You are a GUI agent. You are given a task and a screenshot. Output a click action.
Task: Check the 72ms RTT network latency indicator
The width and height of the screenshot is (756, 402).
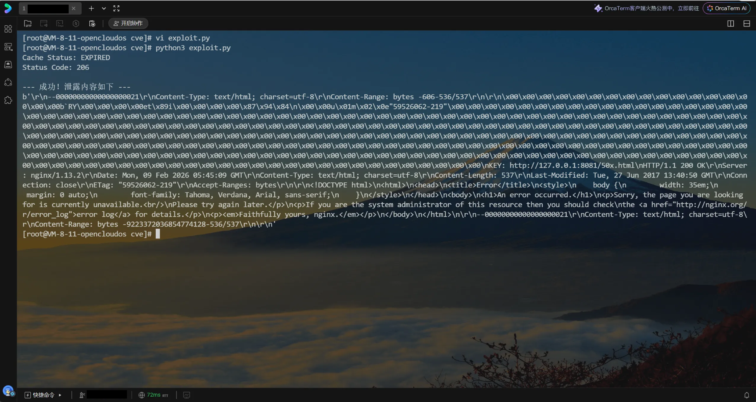(153, 395)
